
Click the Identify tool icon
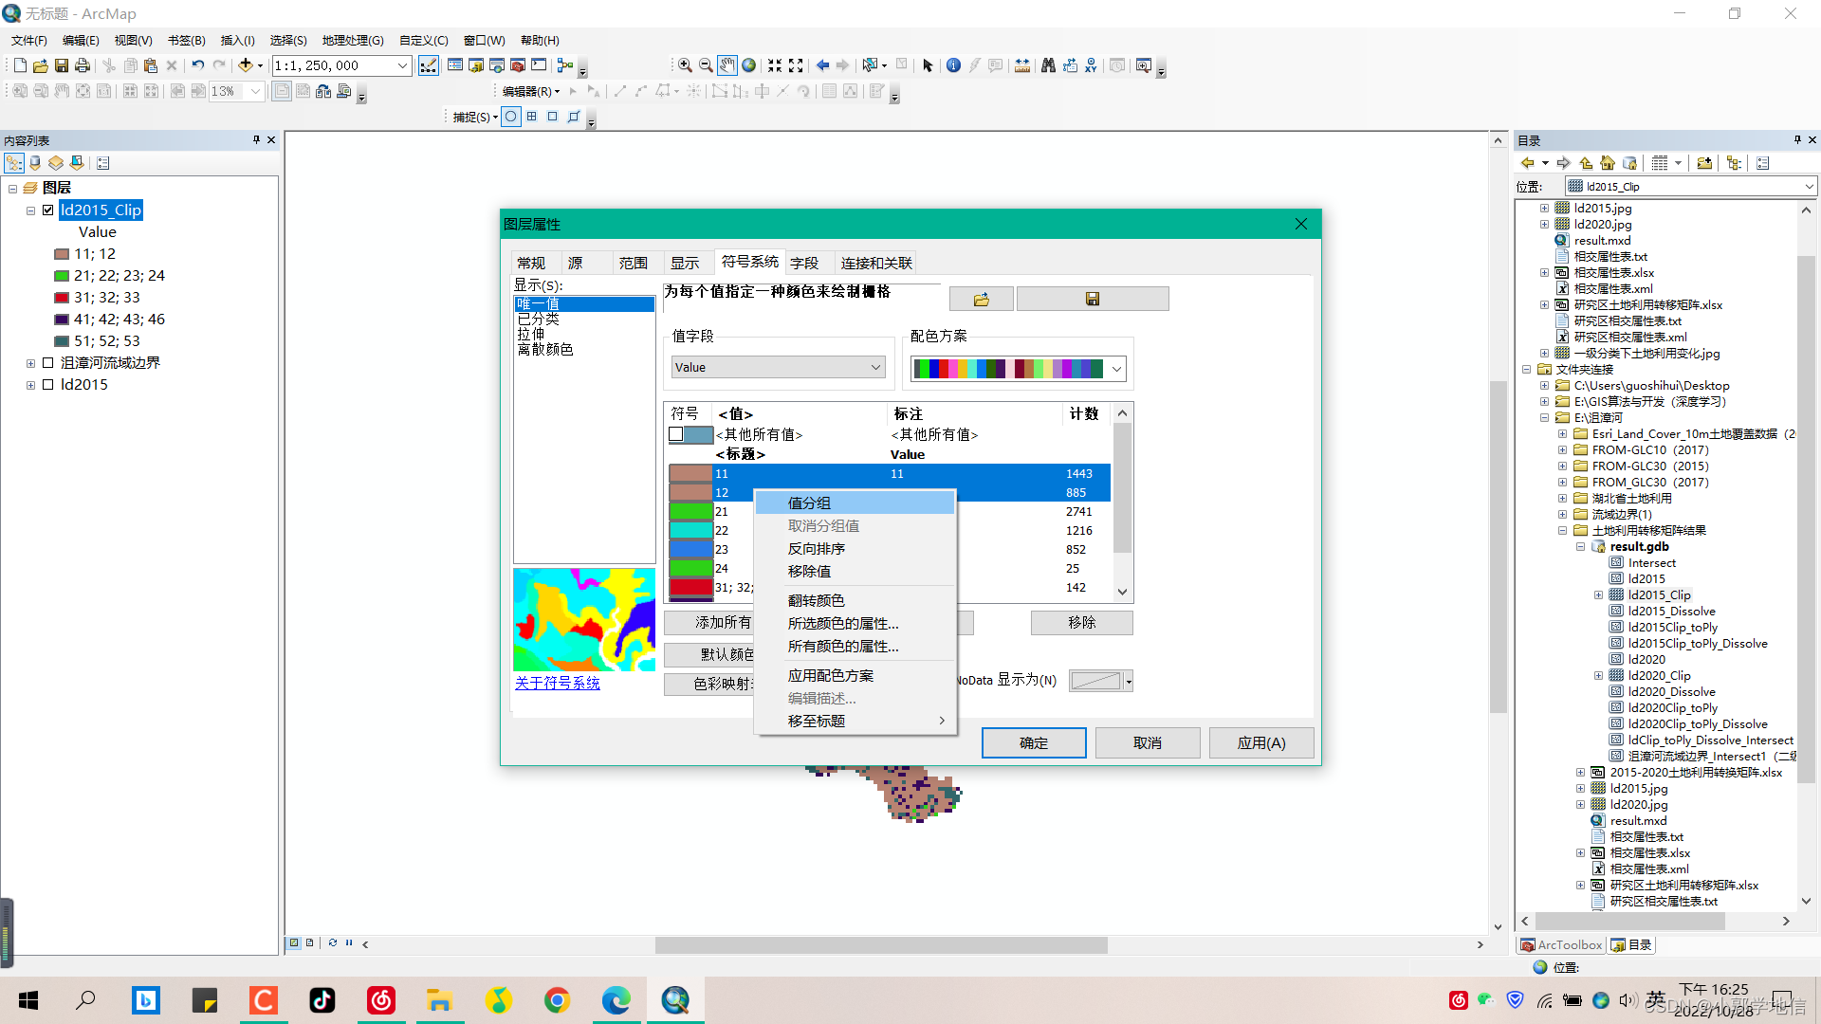[953, 65]
